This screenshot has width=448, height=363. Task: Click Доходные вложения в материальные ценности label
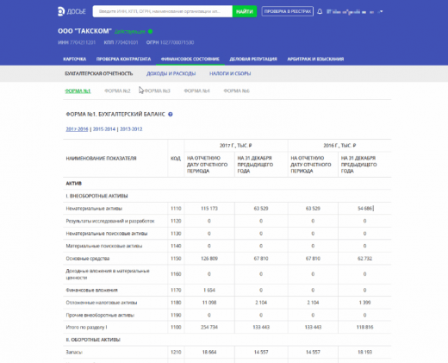tap(108, 274)
